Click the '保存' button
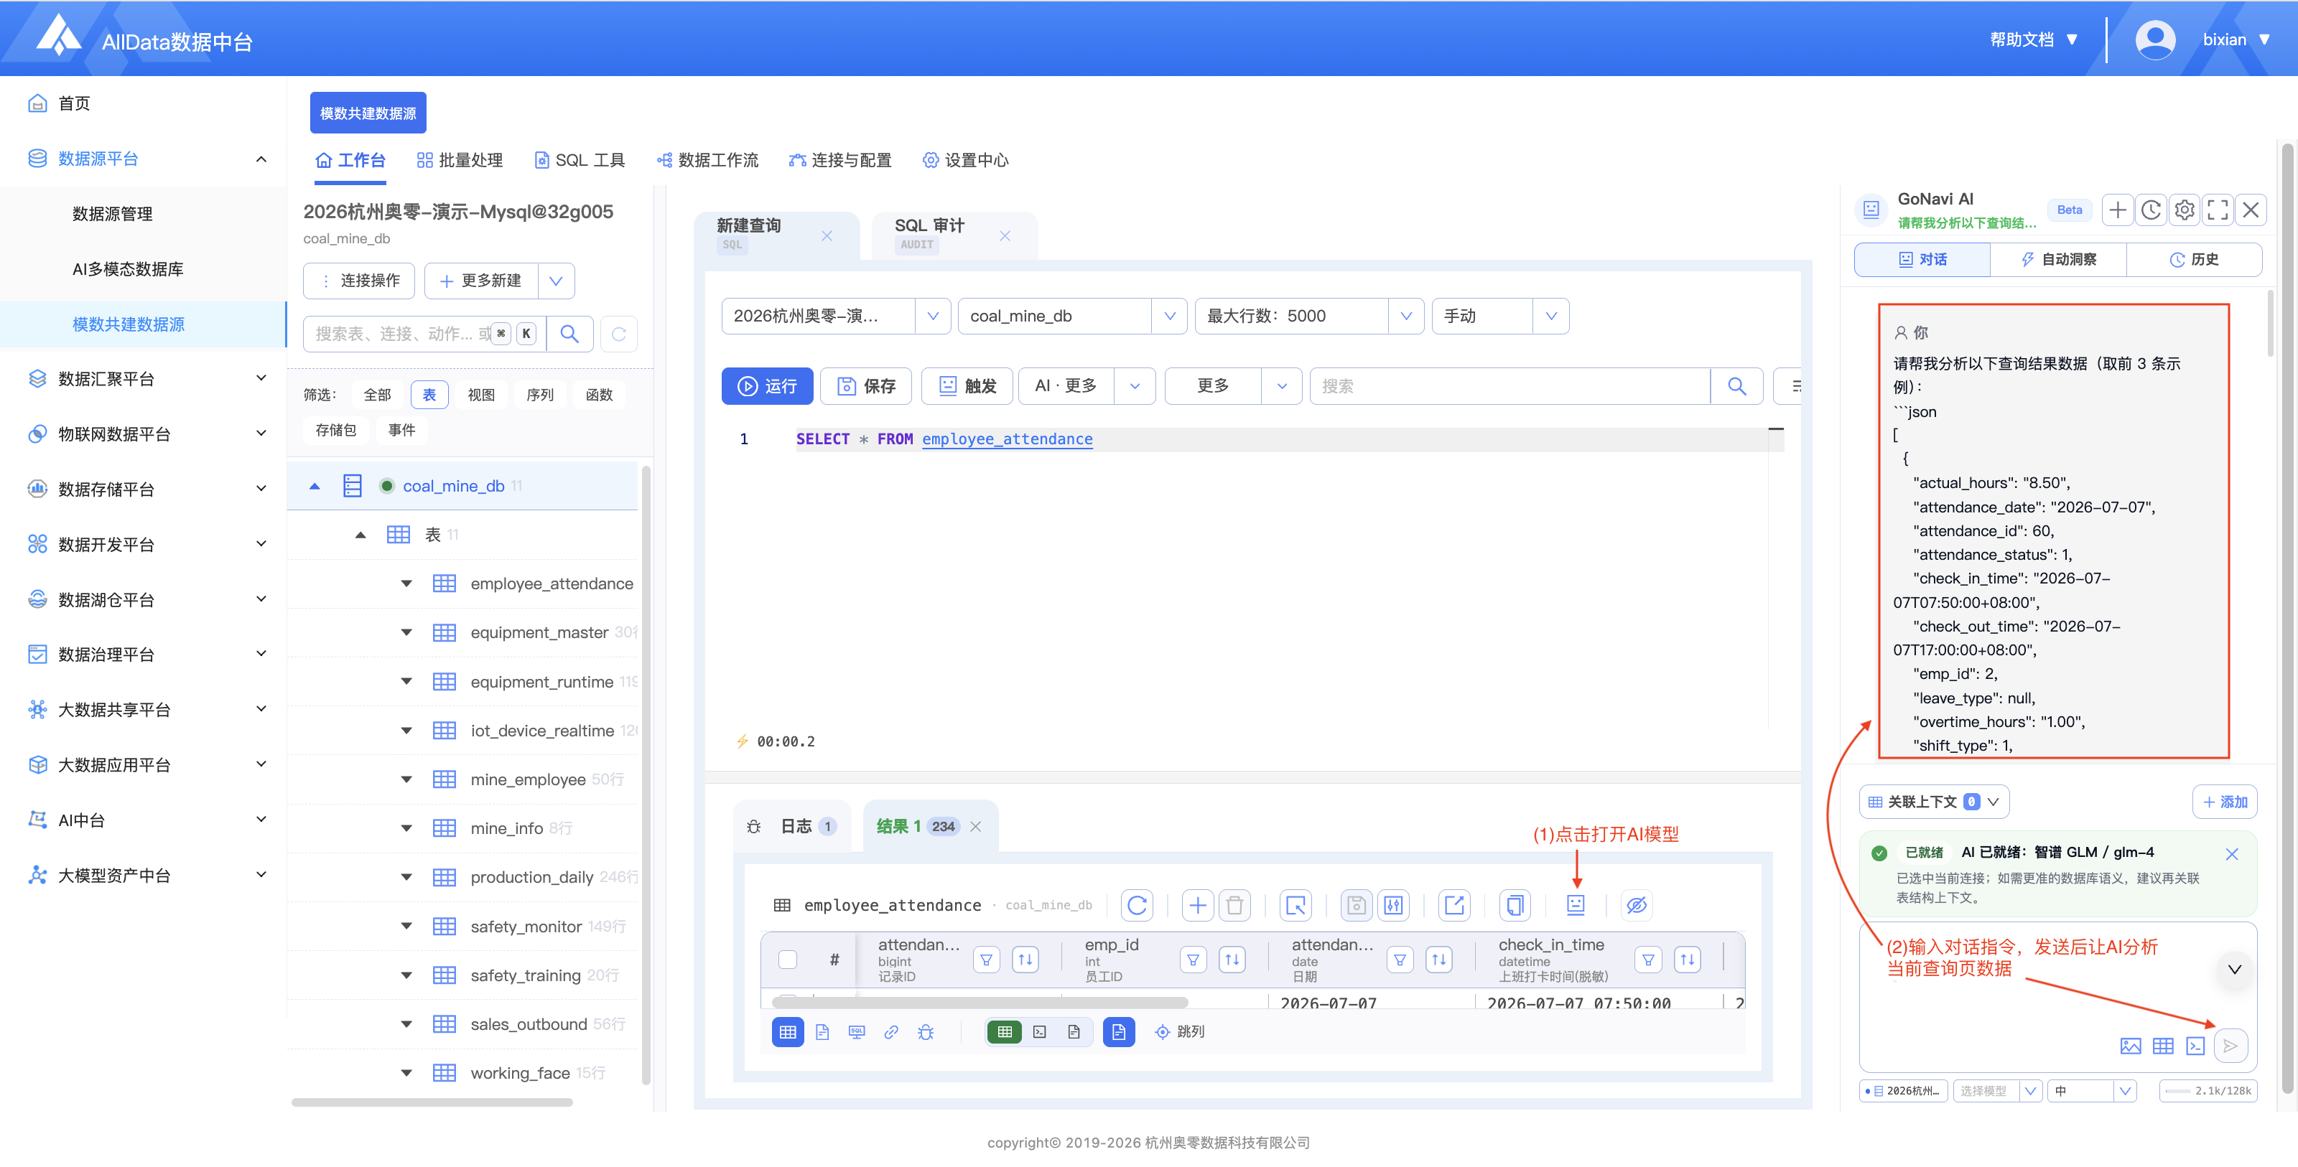 point(866,386)
